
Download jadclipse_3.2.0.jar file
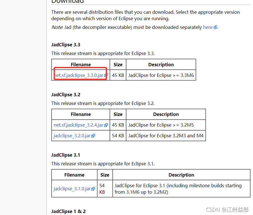[72, 136]
